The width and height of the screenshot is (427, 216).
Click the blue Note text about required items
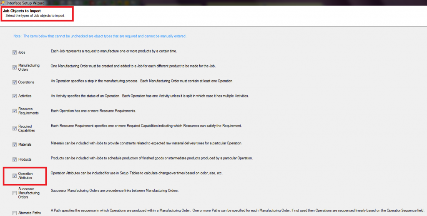tap(100, 36)
